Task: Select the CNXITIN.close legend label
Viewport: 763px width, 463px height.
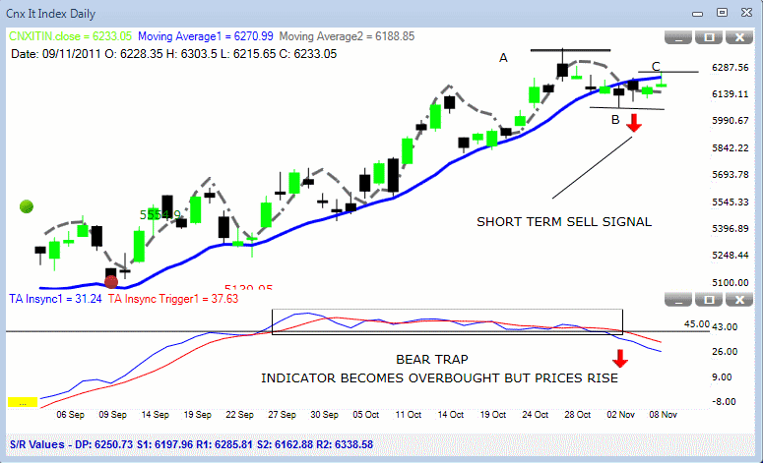Action: 71,36
